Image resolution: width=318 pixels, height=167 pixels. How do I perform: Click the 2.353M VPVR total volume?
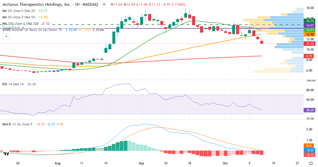[98, 30]
